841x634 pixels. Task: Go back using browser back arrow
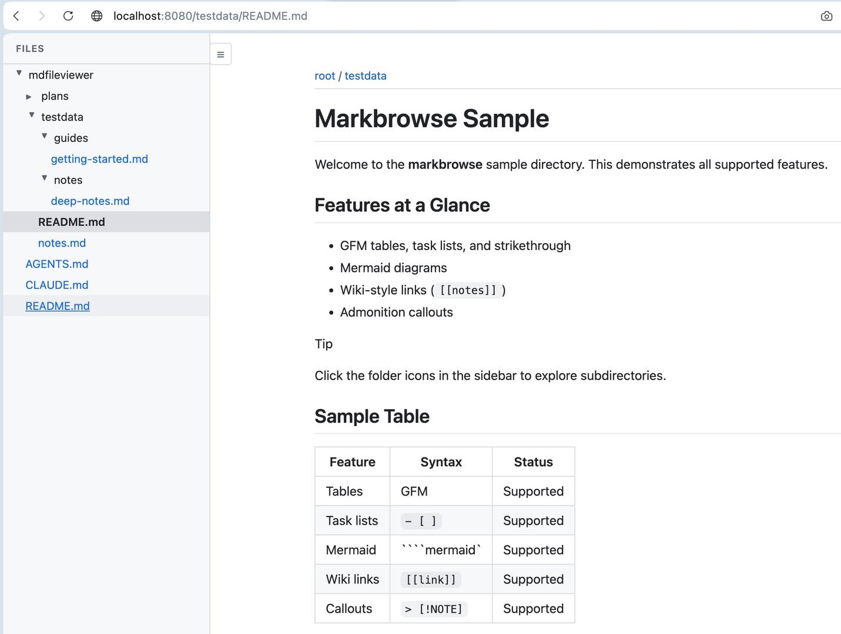click(16, 16)
